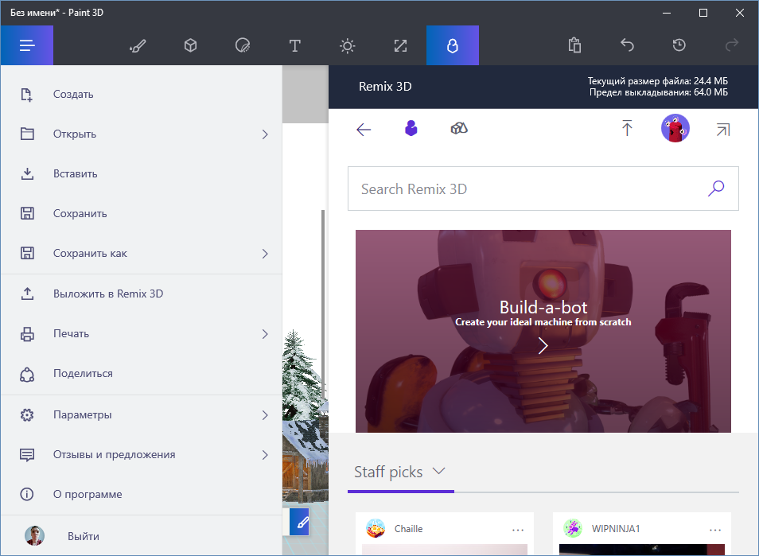
Task: Open О программе menu item
Action: pyautogui.click(x=142, y=494)
